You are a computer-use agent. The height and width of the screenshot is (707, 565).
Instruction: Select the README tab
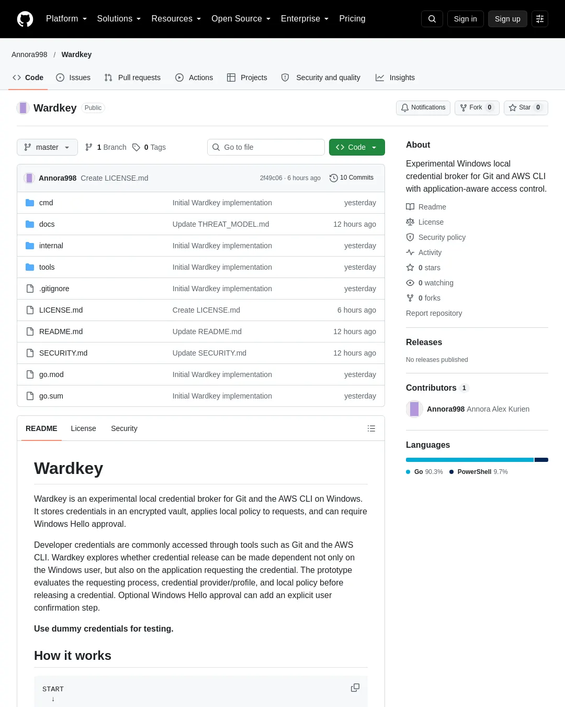pyautogui.click(x=41, y=428)
